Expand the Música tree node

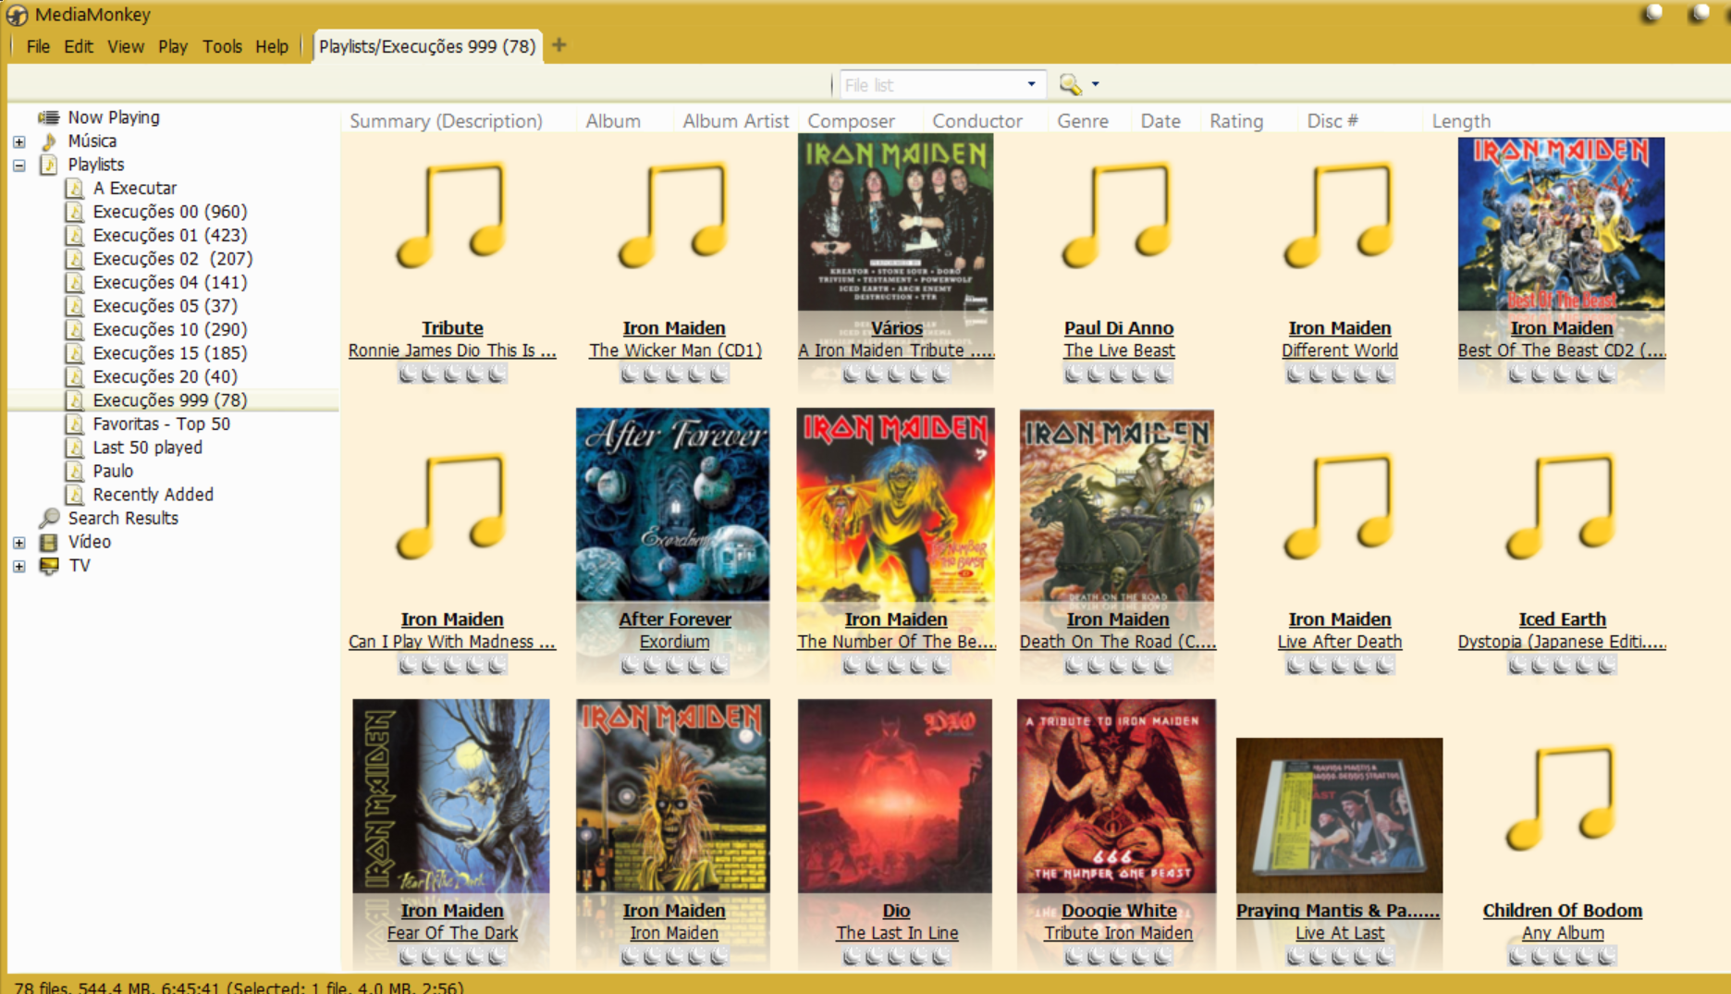[19, 141]
